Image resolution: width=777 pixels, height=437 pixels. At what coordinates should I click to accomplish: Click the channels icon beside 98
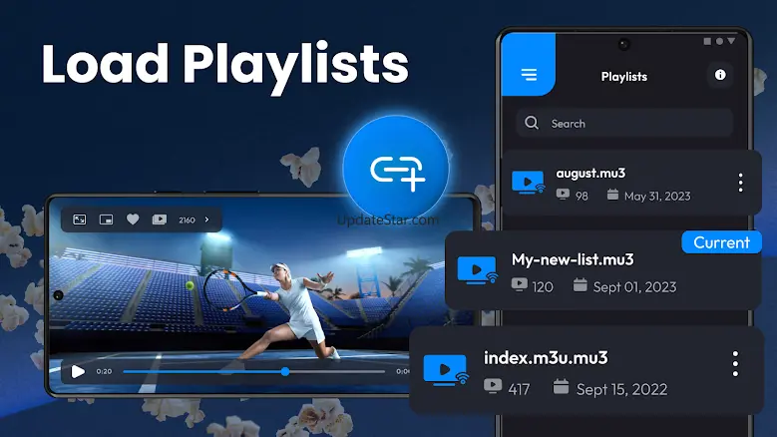pyautogui.click(x=563, y=195)
